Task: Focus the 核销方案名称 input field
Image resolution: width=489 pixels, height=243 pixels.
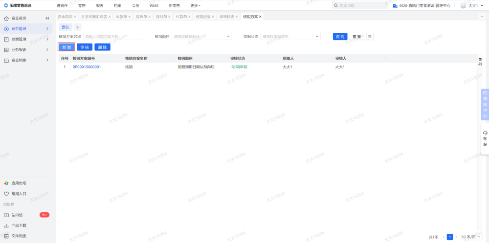Action: coord(113,37)
